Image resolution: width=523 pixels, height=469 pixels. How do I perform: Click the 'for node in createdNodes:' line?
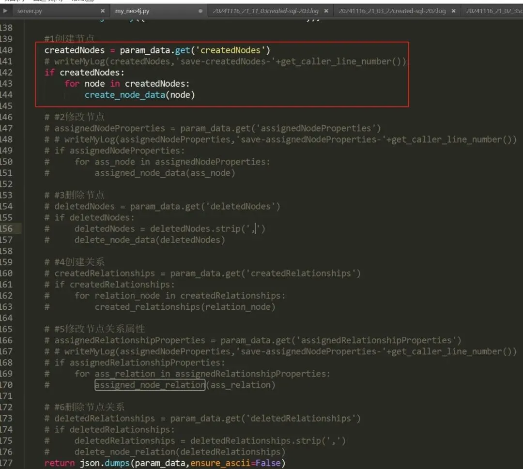127,84
